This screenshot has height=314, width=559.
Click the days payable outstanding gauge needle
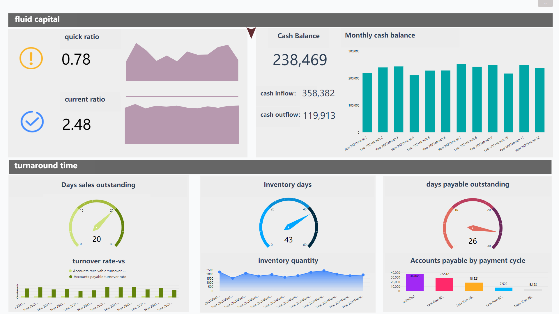pyautogui.click(x=482, y=229)
